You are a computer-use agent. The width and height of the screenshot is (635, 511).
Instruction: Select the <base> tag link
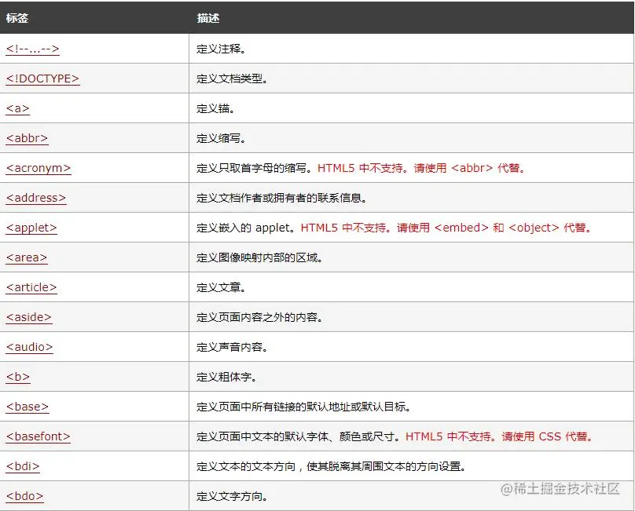click(x=26, y=407)
